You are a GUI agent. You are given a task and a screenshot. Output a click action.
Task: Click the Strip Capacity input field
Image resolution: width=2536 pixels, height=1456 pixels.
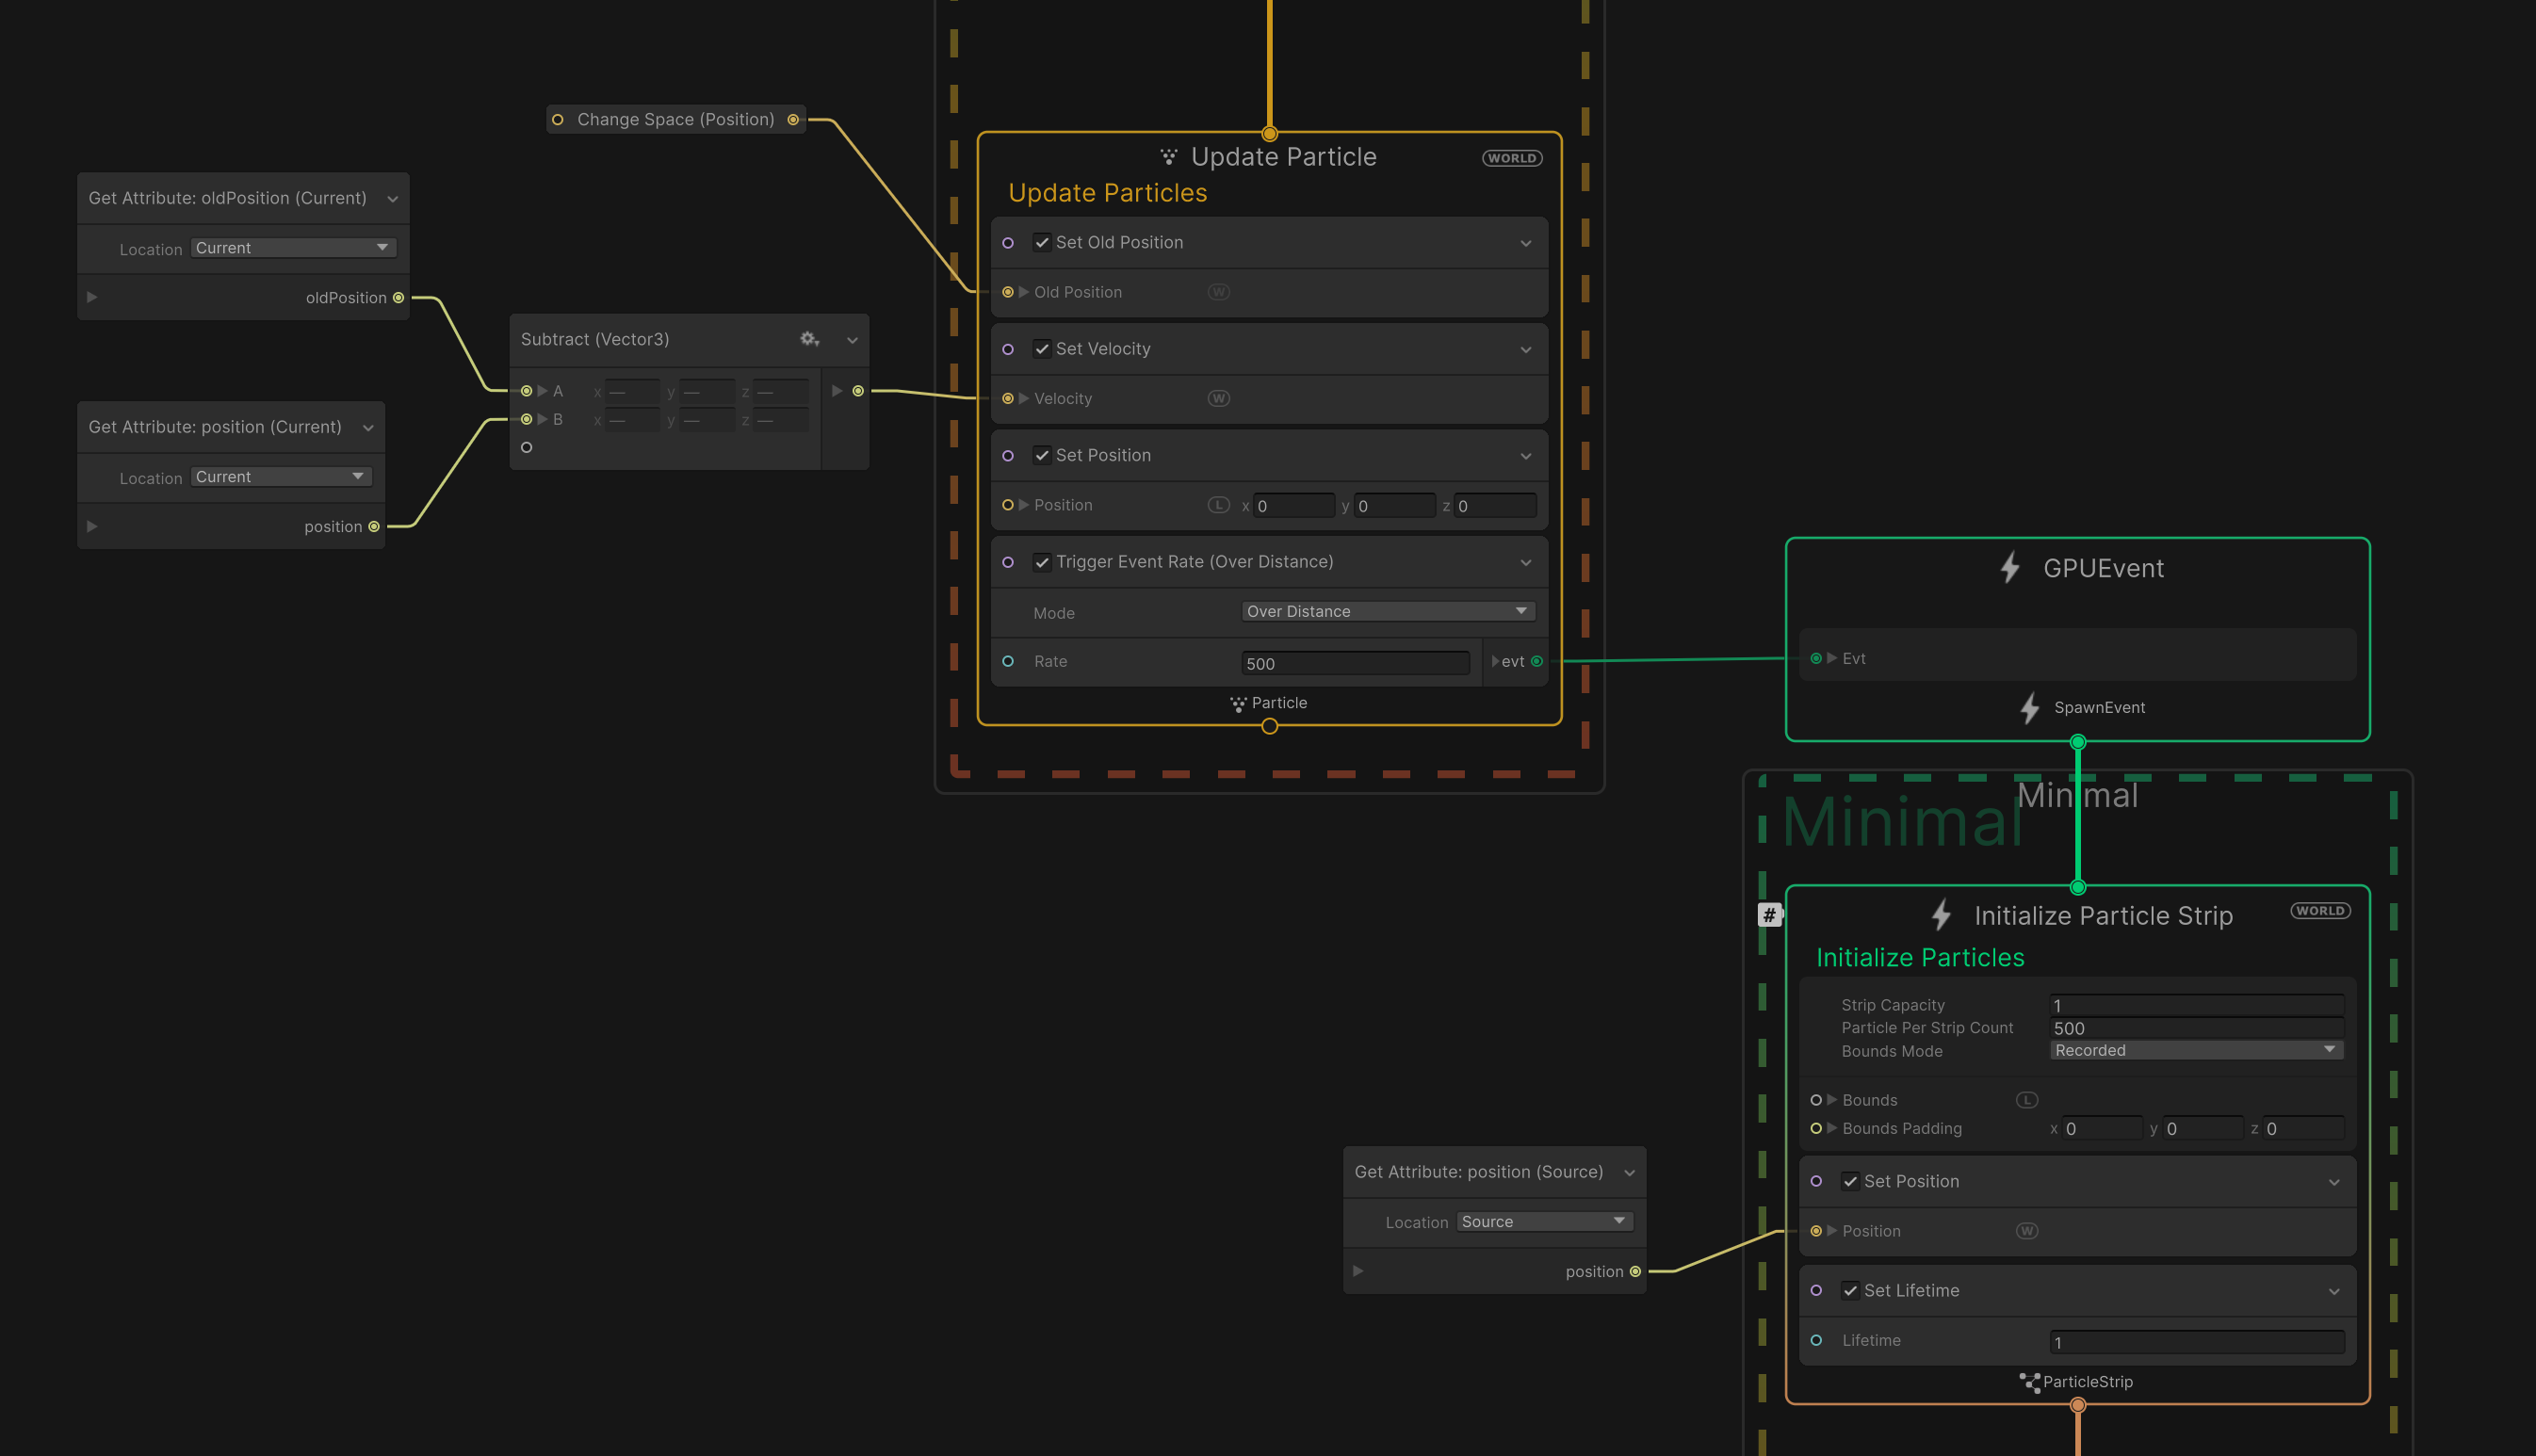click(x=2195, y=1005)
